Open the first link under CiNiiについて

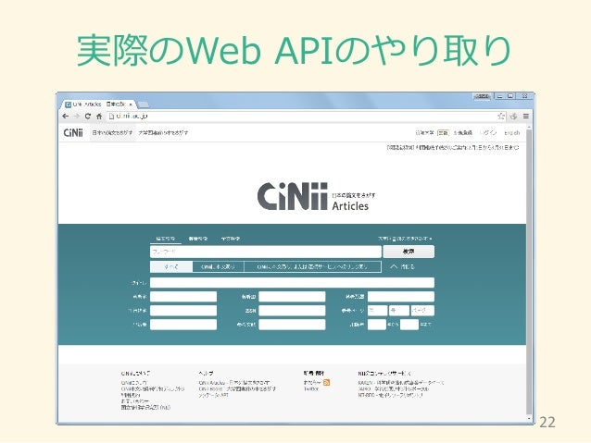pos(133,383)
